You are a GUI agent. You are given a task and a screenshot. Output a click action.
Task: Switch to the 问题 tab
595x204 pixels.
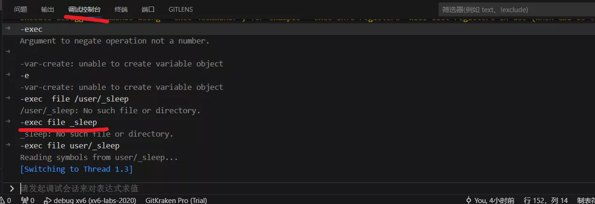point(21,9)
